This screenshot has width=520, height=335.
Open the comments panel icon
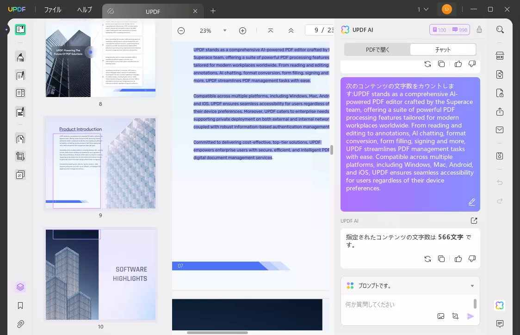pyautogui.click(x=500, y=323)
